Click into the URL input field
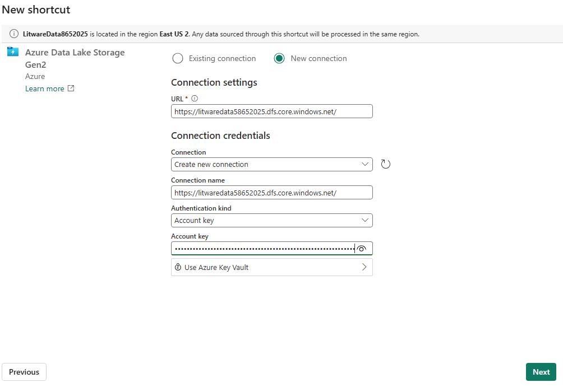 272,111
